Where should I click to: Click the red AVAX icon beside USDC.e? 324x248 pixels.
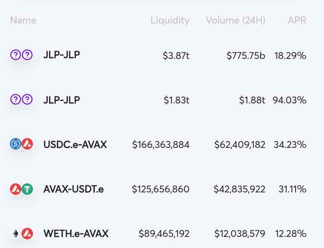[27, 144]
